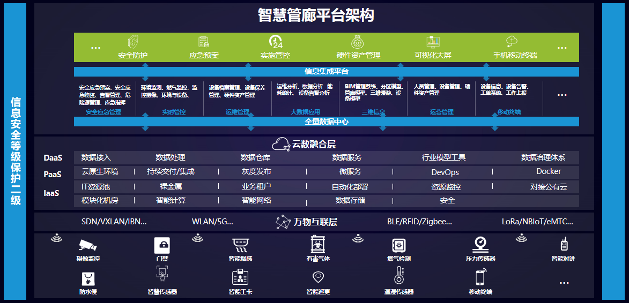This screenshot has width=629, height=303.
Task: Click 自动化部署 in the IaaS row
Action: [350, 187]
